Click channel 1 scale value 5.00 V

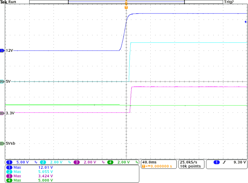23,162
